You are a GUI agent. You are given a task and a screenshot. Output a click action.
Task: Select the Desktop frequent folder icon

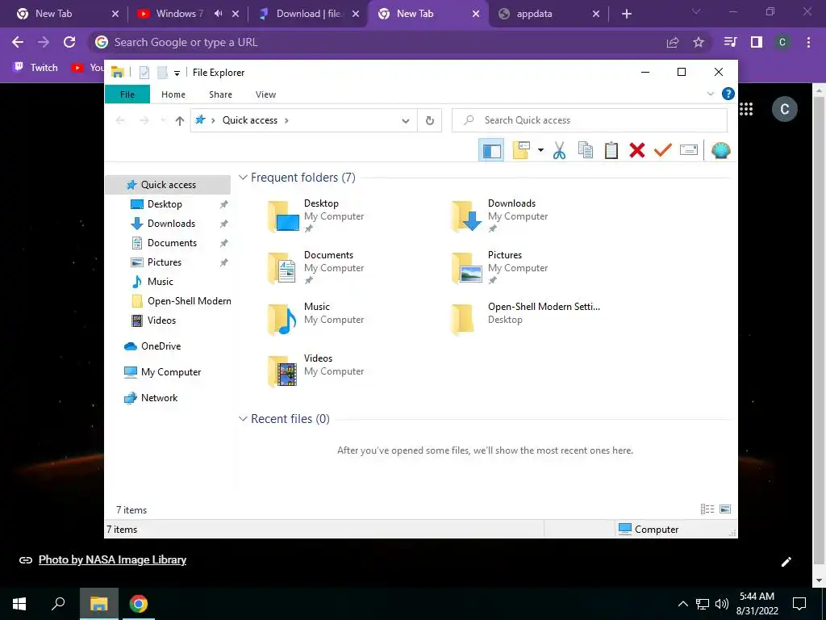click(283, 216)
